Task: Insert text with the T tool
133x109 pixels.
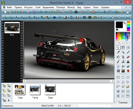Action: click(x=105, y=12)
